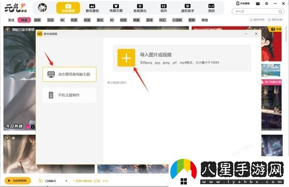The height and width of the screenshot is (187, 289).
Task: Select the 宽屏 category
Action: (192, 20)
